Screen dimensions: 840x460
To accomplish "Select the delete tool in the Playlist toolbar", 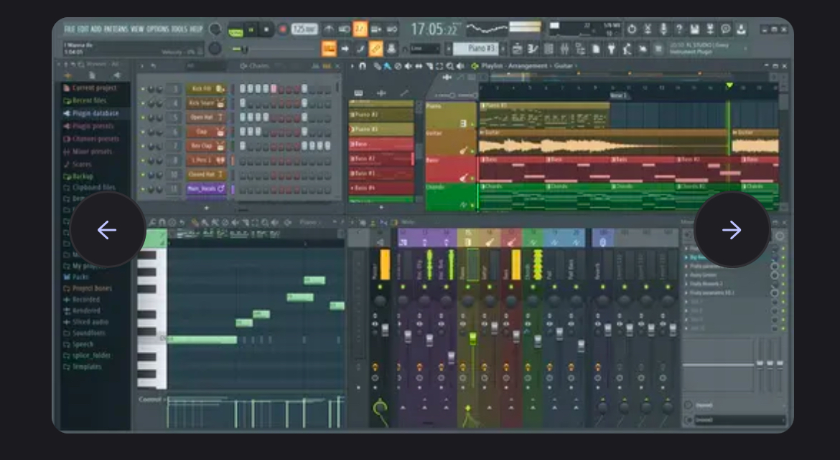I will point(398,66).
